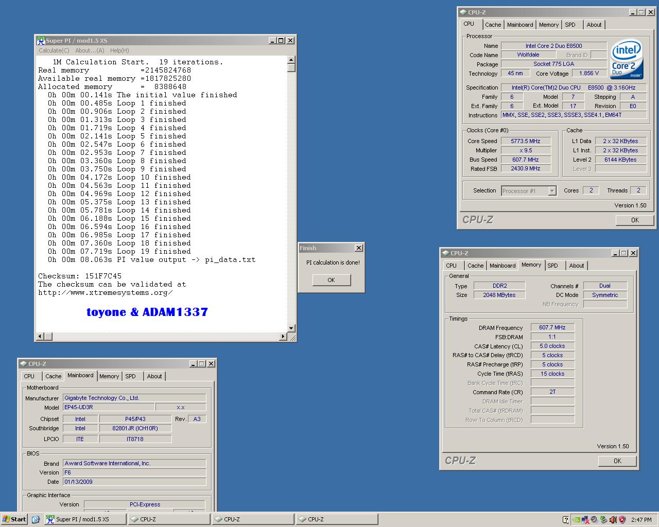659x527 pixels.
Task: Click the Rated FSB value 2430.9 MHz
Action: click(526, 168)
